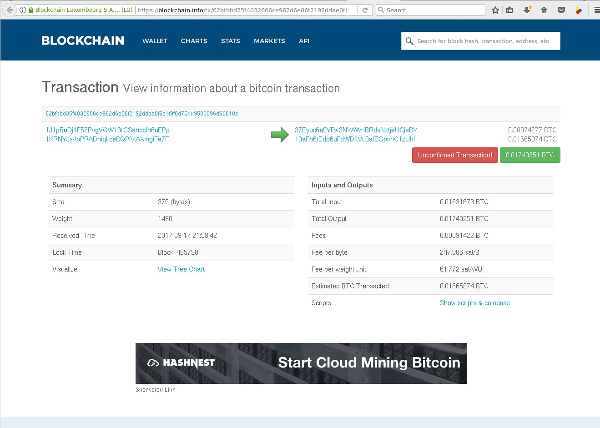
Task: Click the browser back arrow button
Action: [9, 10]
